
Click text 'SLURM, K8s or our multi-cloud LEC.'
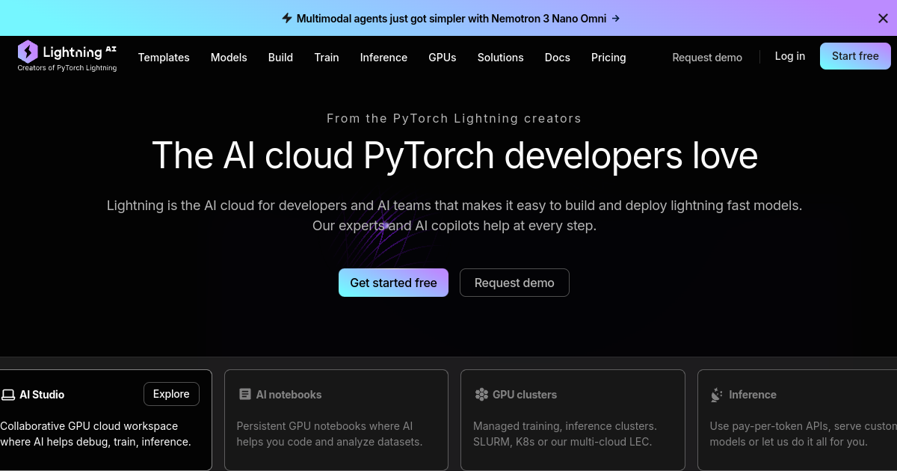[563, 442]
